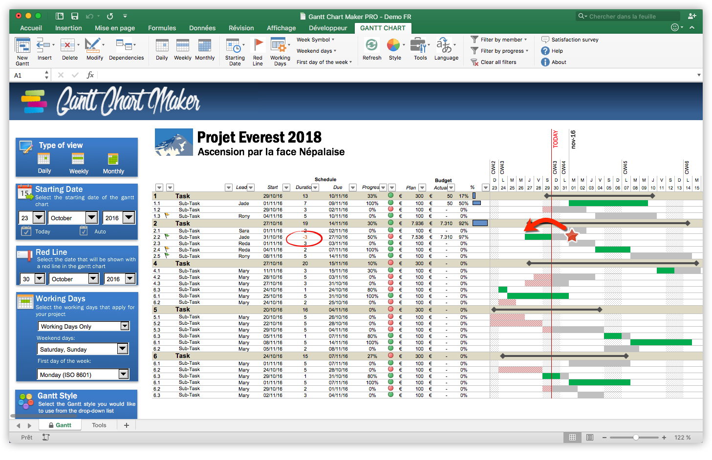Switch ribbon view to Daily

point(162,45)
